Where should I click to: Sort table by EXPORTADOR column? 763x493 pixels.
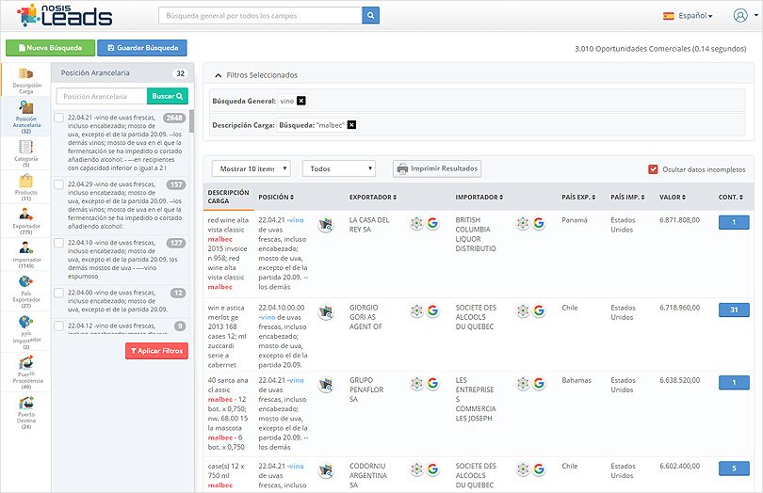(x=373, y=197)
